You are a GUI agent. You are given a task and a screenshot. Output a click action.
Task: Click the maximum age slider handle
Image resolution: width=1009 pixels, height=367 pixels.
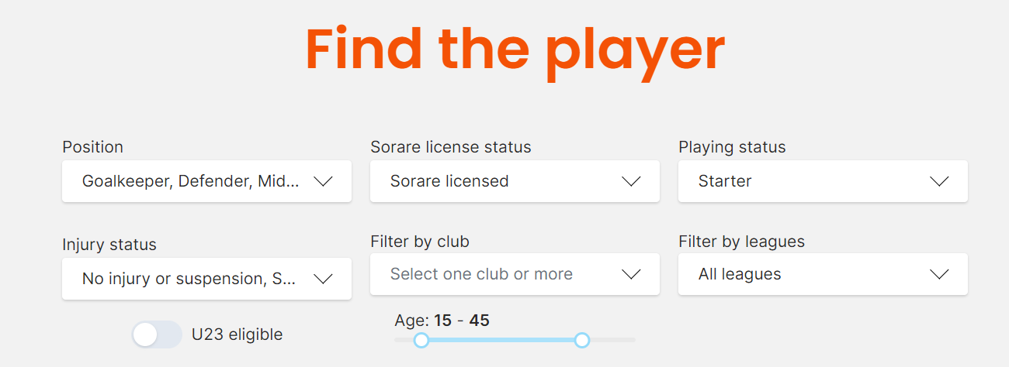[x=582, y=340]
